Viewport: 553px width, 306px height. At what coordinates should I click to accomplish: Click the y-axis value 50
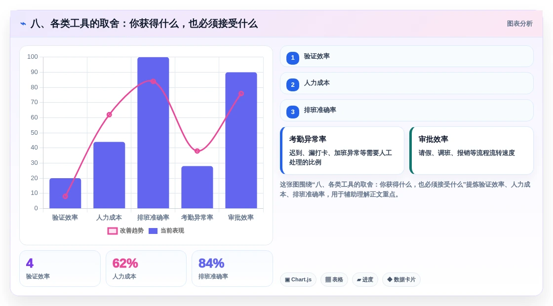(34, 133)
